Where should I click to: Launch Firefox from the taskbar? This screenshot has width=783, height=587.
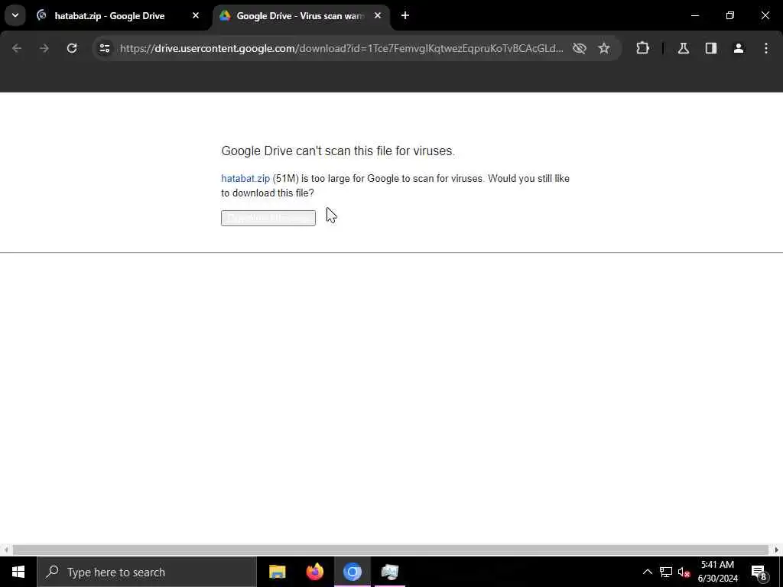[314, 572]
